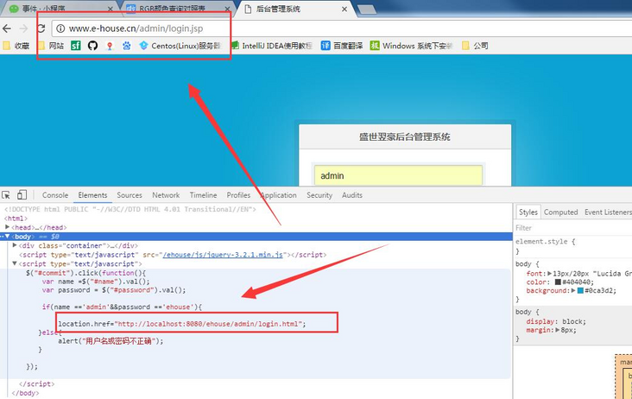
Task: Expand the font shorthand property triangle
Action: click(549, 273)
